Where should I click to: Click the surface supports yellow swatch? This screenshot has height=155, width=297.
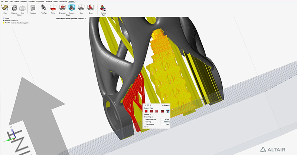[x=4, y=23]
